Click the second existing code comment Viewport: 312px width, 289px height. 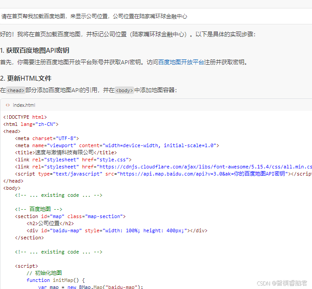[x=59, y=252]
